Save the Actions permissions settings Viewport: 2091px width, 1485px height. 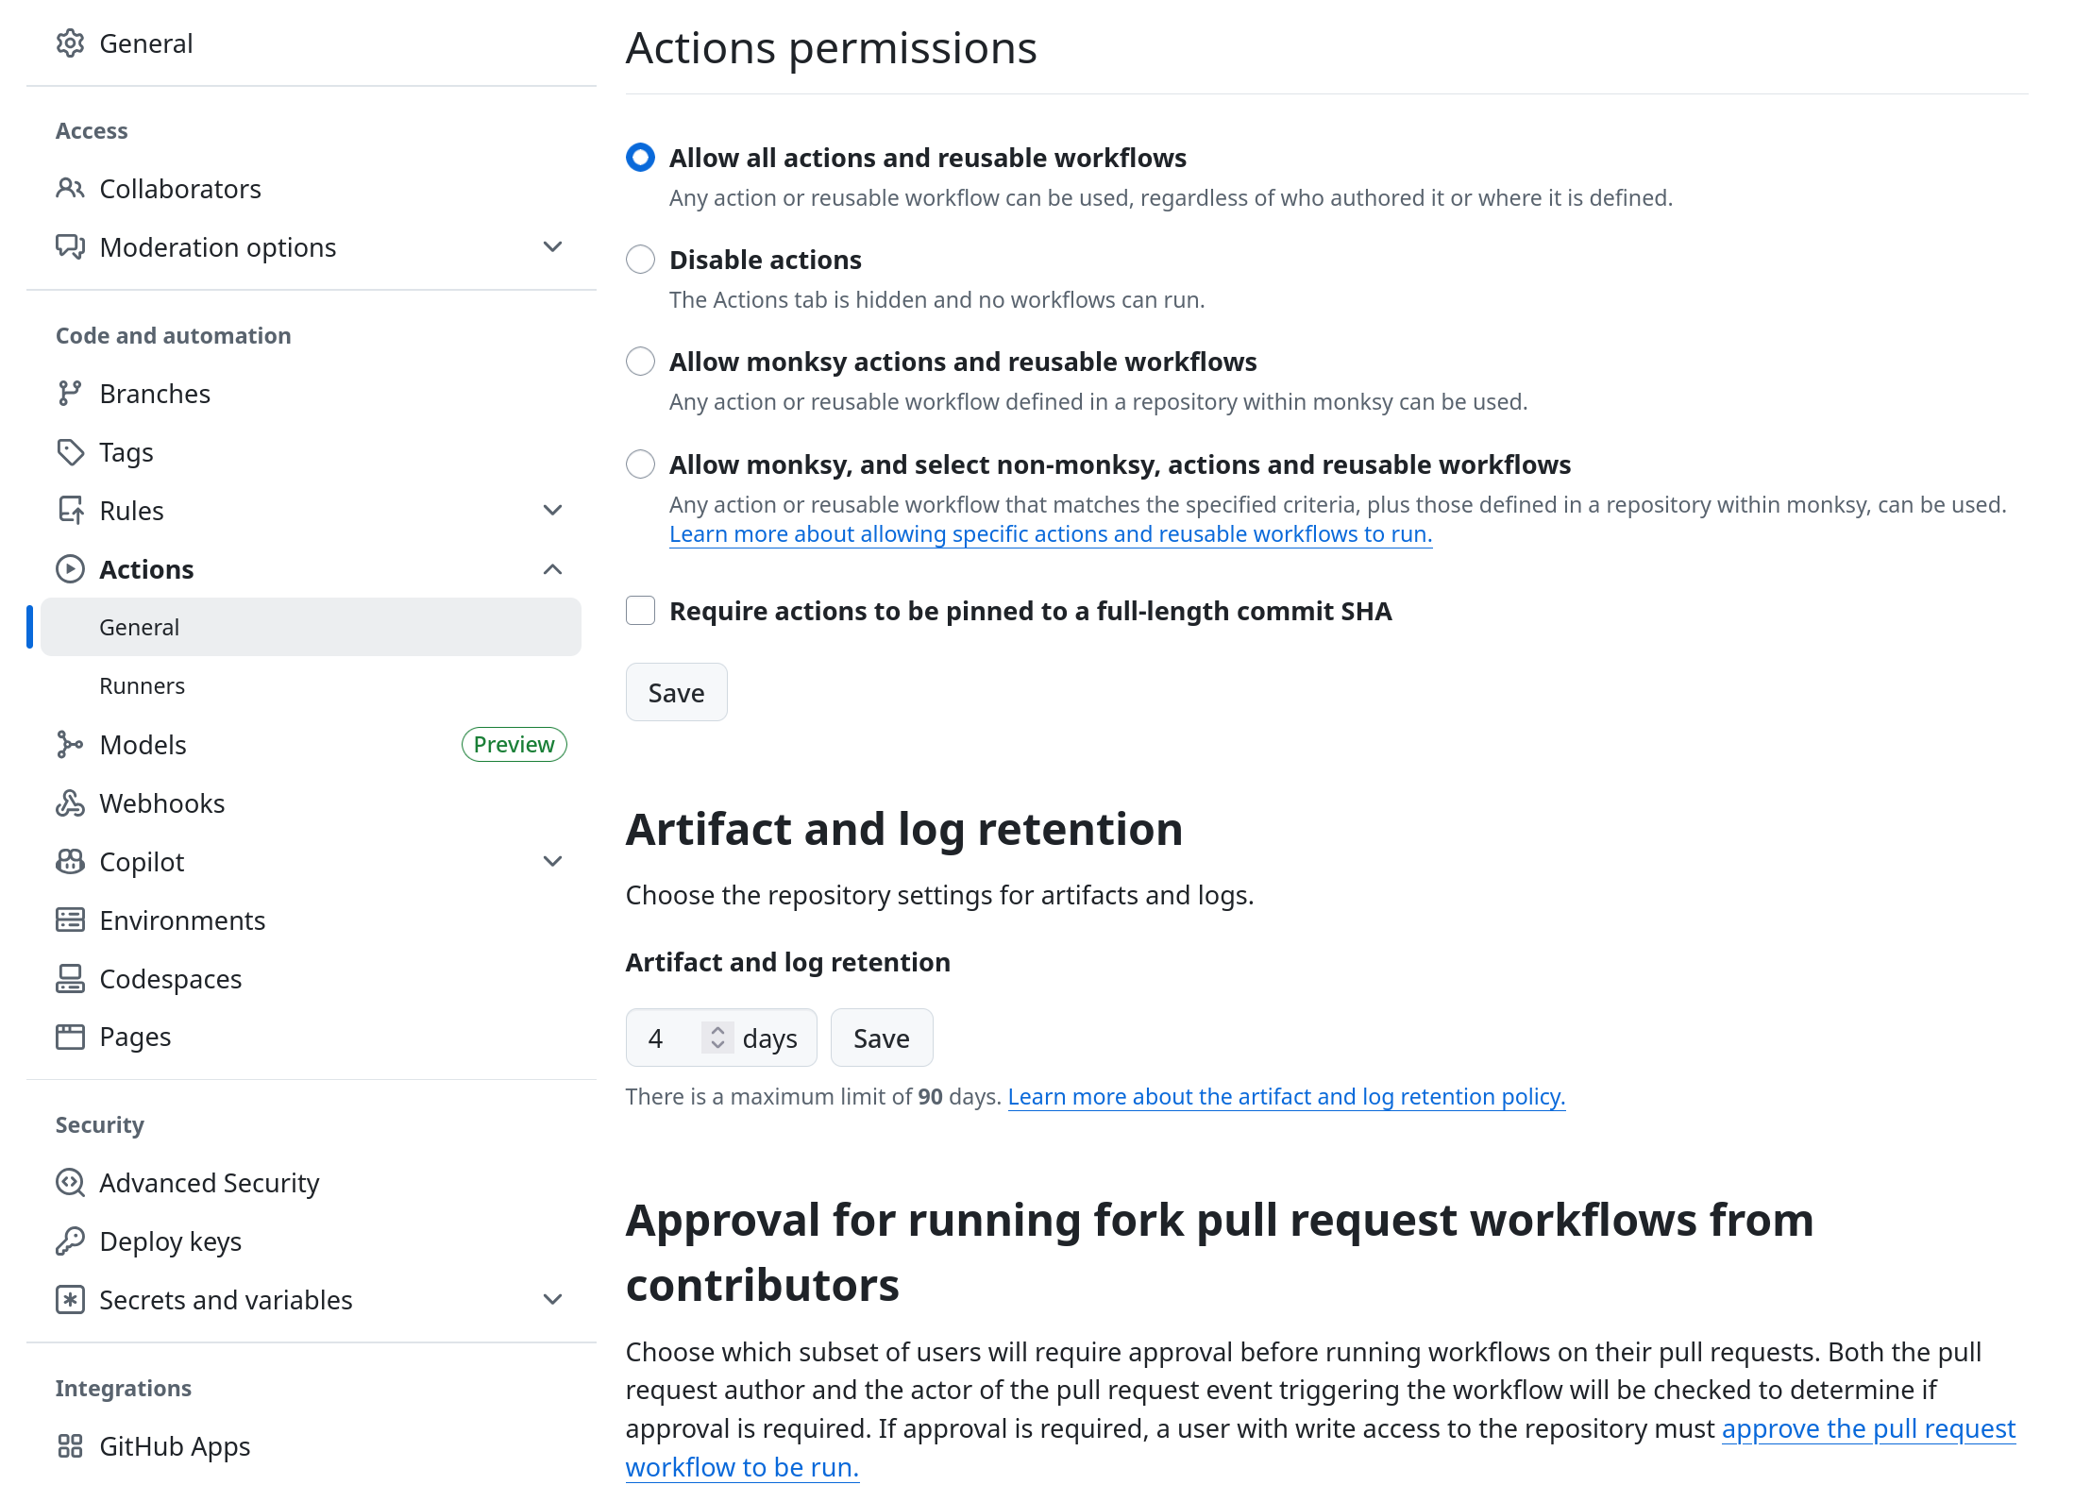[x=676, y=692]
